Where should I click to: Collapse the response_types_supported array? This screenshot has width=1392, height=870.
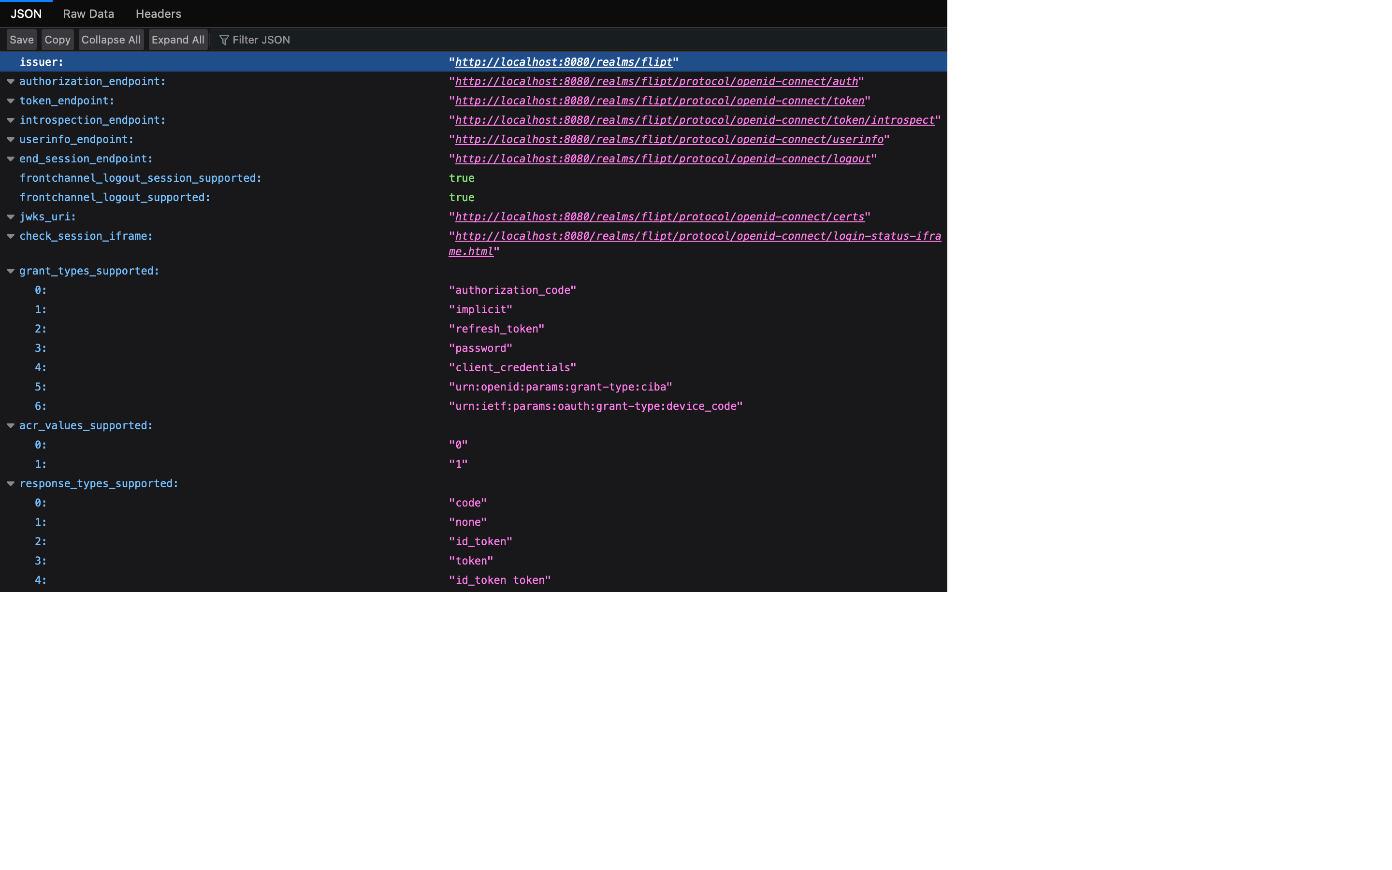(x=10, y=484)
